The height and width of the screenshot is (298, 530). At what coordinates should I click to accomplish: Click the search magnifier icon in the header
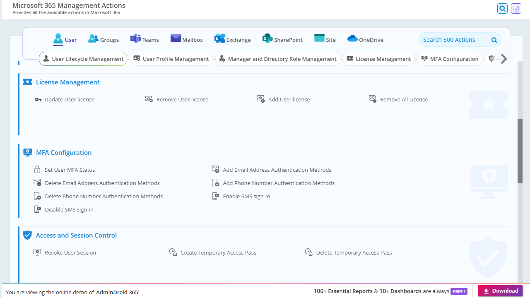502,8
